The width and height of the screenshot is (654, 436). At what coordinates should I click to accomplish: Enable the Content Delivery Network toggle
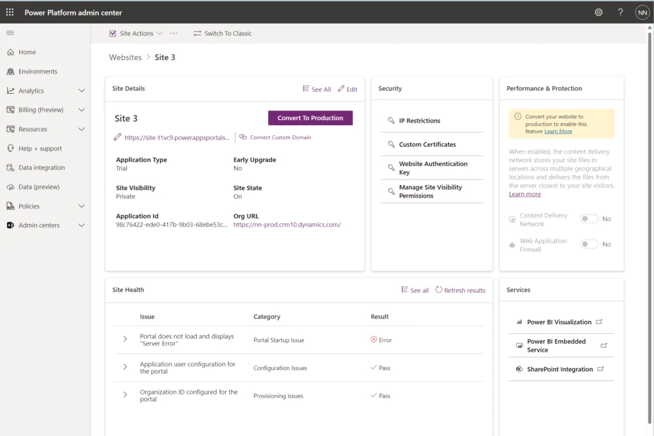589,218
